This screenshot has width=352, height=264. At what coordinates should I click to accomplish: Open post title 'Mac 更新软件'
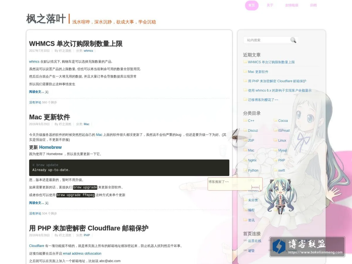(50, 117)
